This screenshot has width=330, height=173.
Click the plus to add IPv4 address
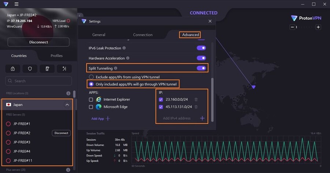pyautogui.click(x=202, y=118)
